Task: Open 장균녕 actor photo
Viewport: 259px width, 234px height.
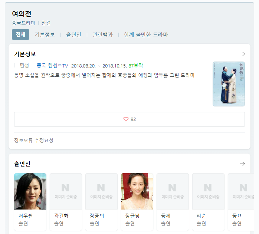Action: [137, 191]
